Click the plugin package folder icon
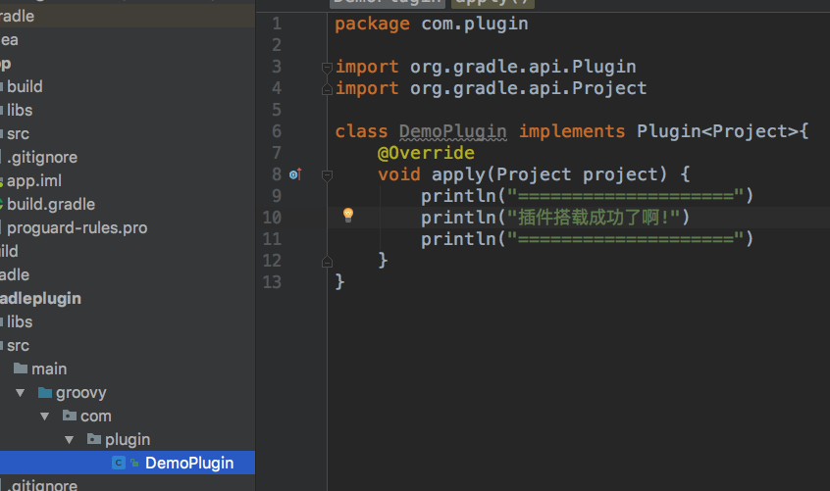 pyautogui.click(x=93, y=439)
